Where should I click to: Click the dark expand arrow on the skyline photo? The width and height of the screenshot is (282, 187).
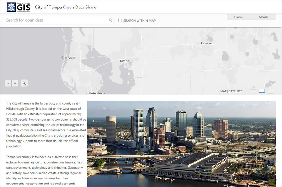point(277,180)
